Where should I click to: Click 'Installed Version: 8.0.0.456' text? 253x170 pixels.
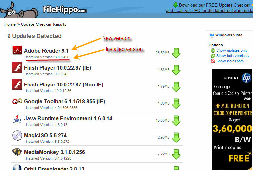coord(48,57)
